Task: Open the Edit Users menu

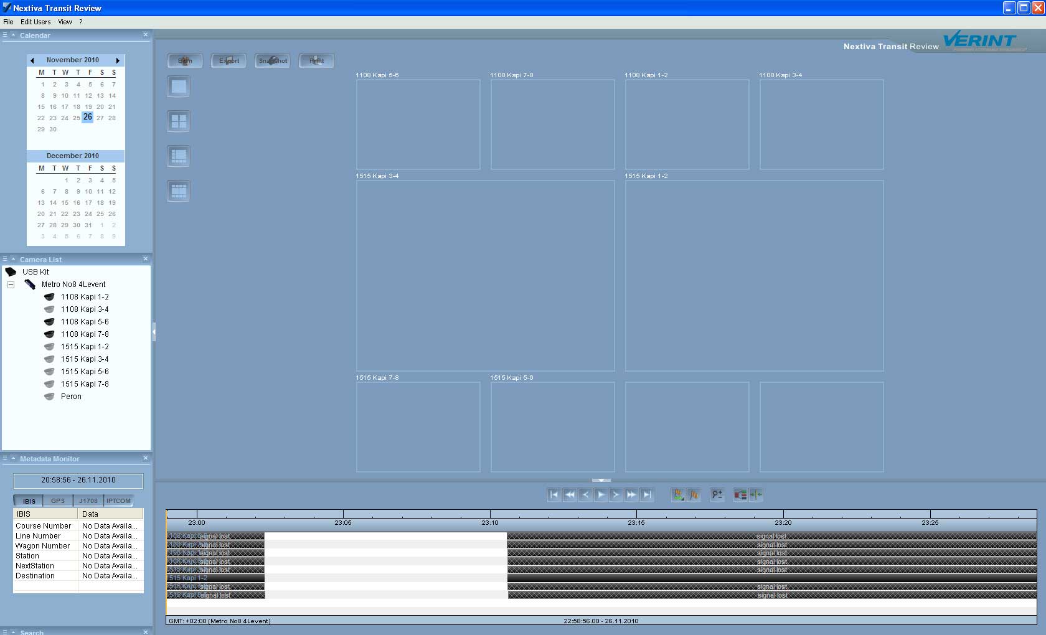Action: pos(35,22)
